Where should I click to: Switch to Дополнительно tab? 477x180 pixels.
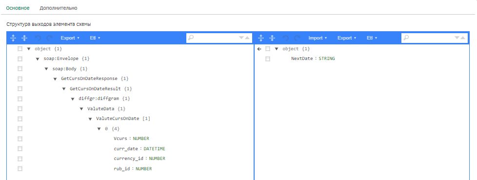pyautogui.click(x=59, y=8)
